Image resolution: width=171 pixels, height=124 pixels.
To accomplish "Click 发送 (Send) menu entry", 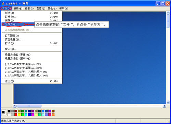I will coord(32,49).
